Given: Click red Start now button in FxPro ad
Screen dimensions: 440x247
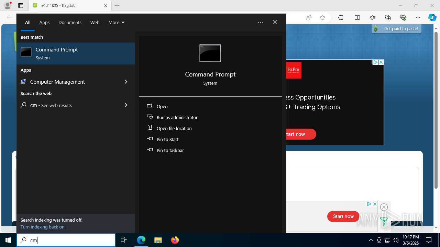Looking at the screenshot, I should [300, 134].
